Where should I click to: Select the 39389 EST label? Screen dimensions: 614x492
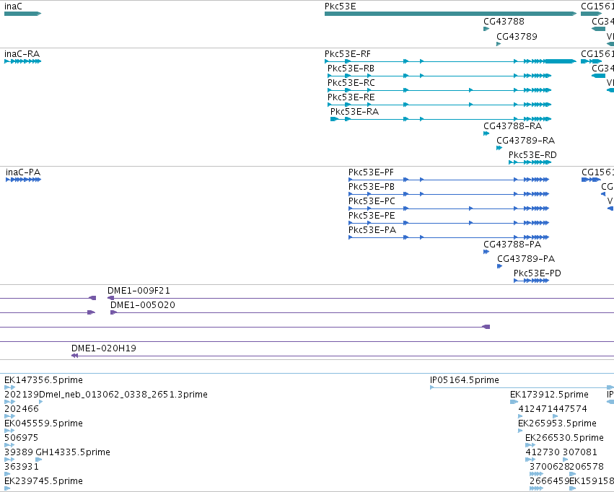click(x=19, y=452)
